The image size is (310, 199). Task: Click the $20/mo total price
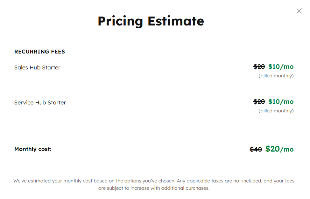tap(280, 149)
